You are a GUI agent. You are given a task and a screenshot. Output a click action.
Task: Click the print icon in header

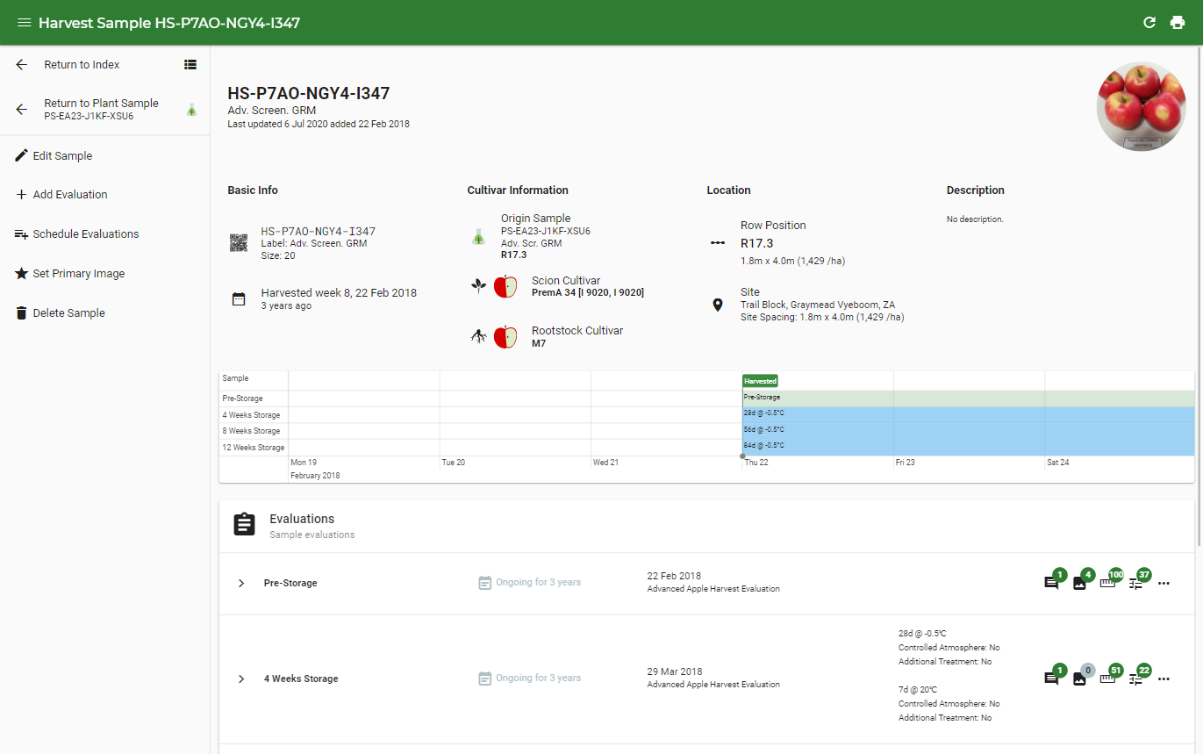[x=1178, y=23]
